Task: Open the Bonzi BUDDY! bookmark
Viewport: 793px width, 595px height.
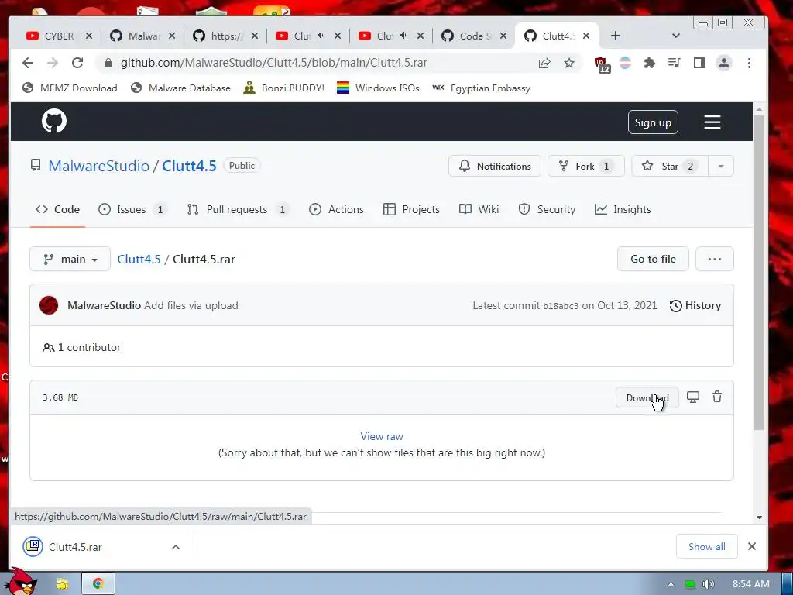Action: [283, 88]
